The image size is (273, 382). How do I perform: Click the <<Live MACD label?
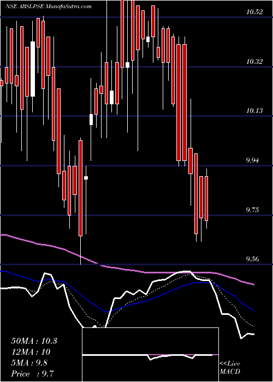pyautogui.click(x=230, y=368)
